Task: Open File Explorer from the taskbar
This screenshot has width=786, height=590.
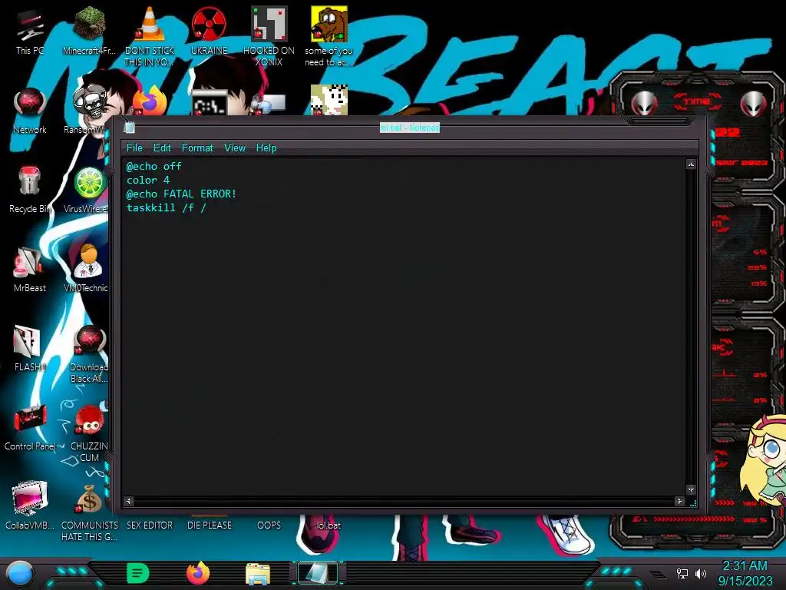Action: (258, 574)
